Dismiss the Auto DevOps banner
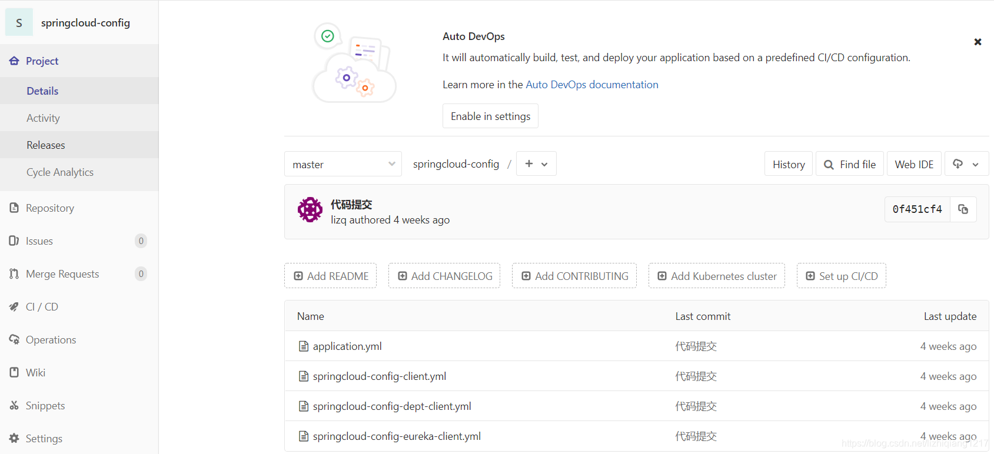The width and height of the screenshot is (994, 454). [x=978, y=42]
